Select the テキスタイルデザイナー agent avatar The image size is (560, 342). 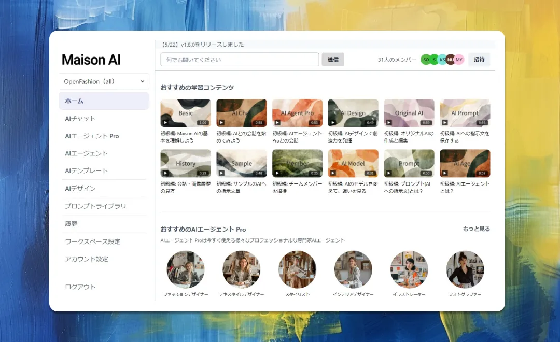tap(241, 269)
